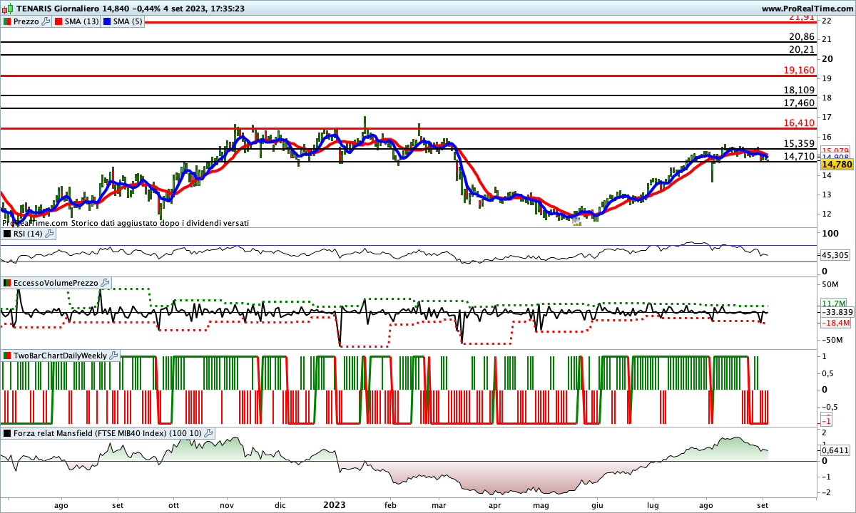
Task: Click the mag month marker on time axis
Action: point(541,505)
